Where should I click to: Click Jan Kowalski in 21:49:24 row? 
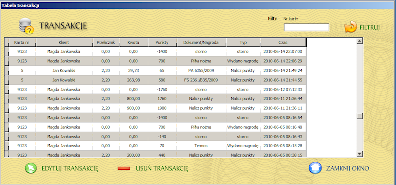[x=64, y=70]
